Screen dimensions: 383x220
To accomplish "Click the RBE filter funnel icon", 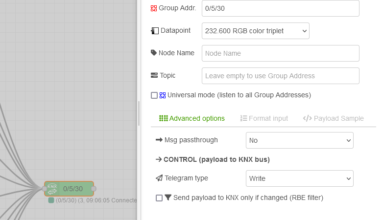I will [x=168, y=198].
